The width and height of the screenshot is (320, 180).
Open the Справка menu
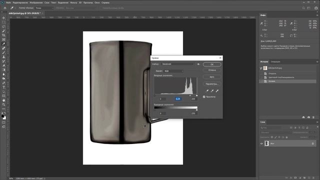pos(105,2)
